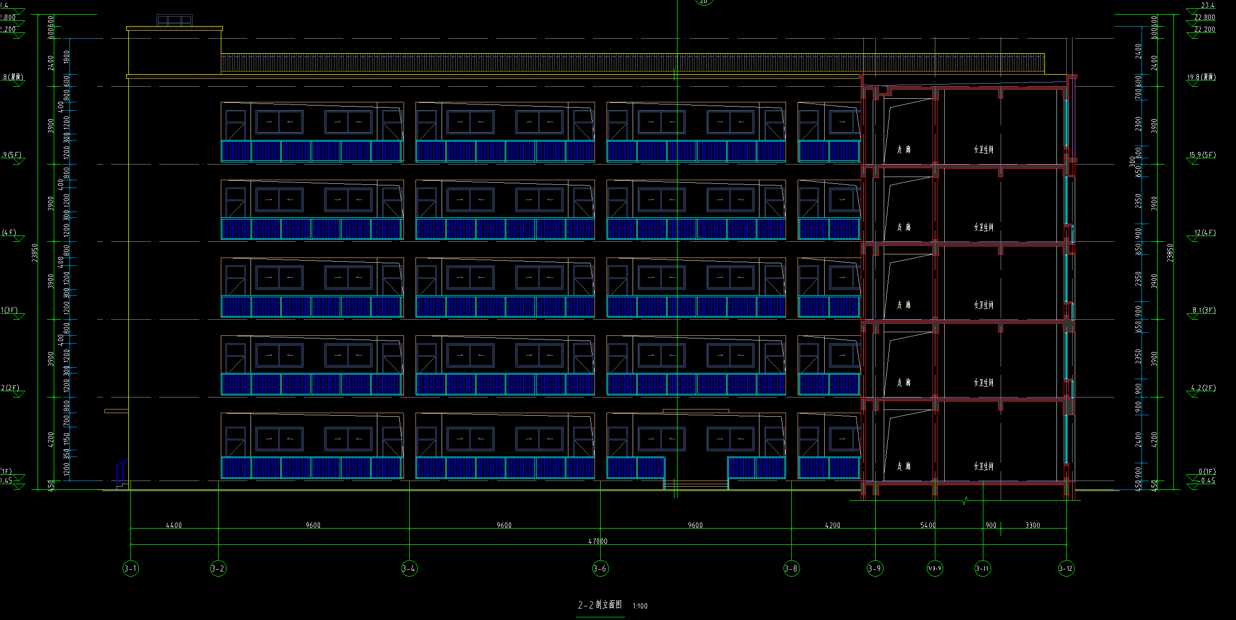
Task: Click 900 dimension next to 3300
Action: (x=991, y=525)
